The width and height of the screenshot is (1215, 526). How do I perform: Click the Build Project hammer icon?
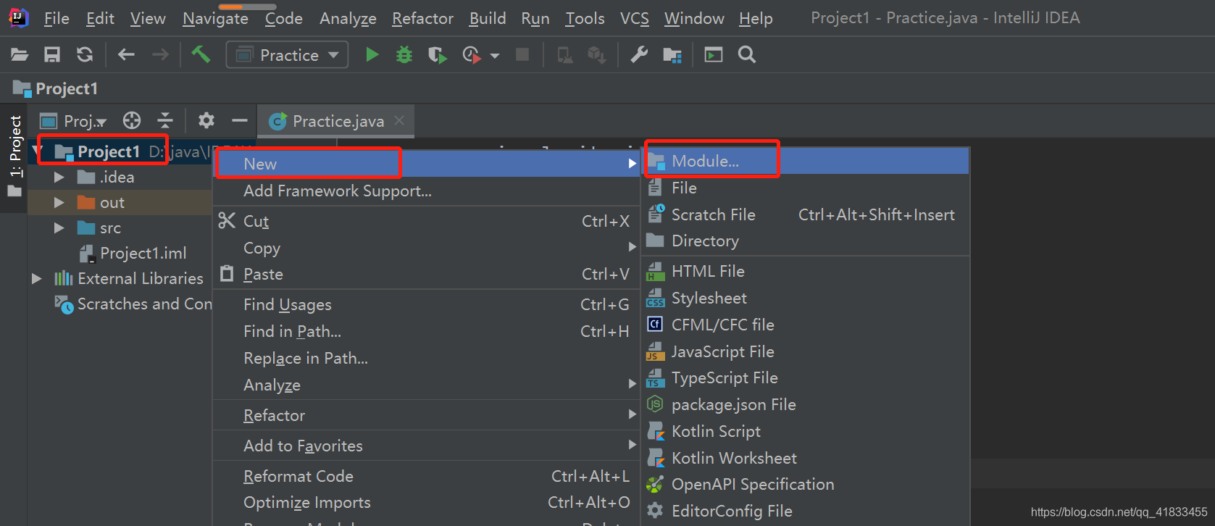201,54
